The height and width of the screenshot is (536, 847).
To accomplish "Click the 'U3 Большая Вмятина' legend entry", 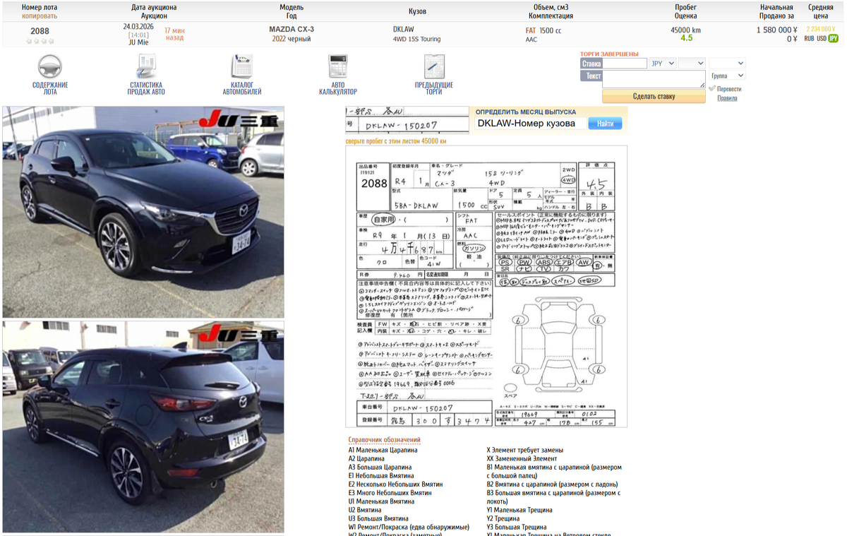I will (378, 518).
